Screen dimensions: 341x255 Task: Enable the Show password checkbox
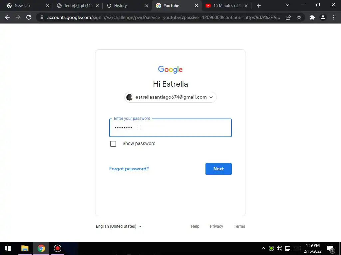point(113,144)
